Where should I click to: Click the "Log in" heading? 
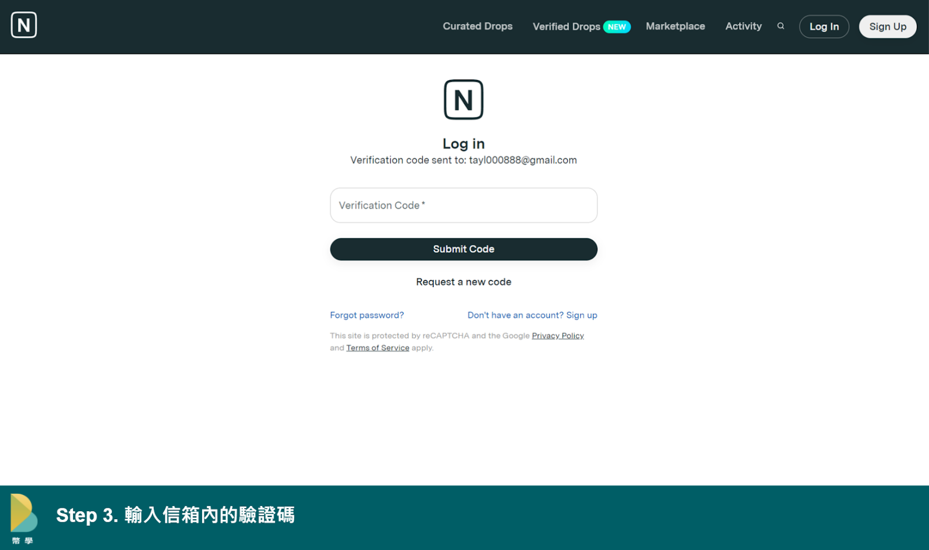click(463, 143)
